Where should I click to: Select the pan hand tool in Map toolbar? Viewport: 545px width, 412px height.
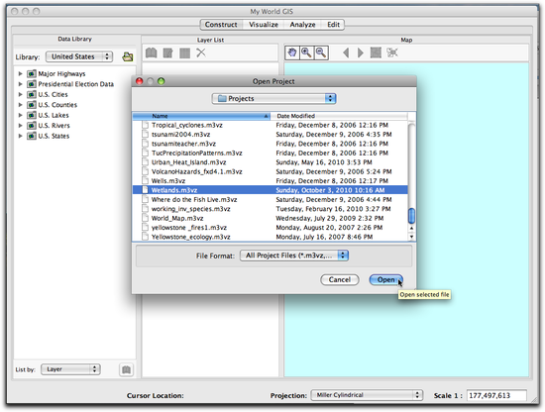click(292, 52)
